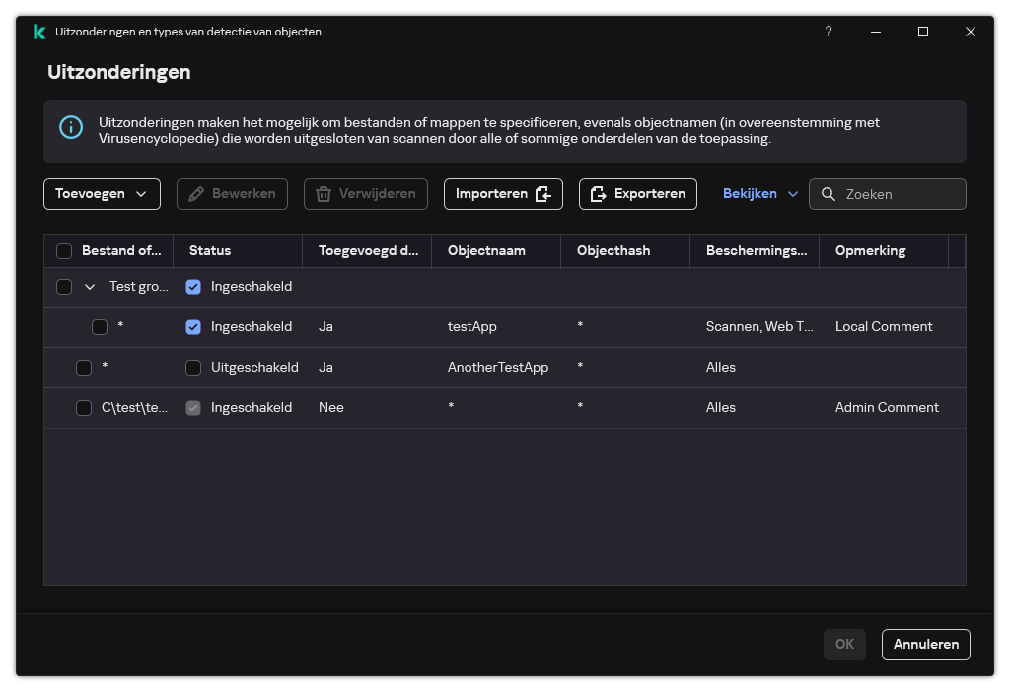The width and height of the screenshot is (1010, 692).
Task: Click the Exporteren button
Action: [637, 194]
